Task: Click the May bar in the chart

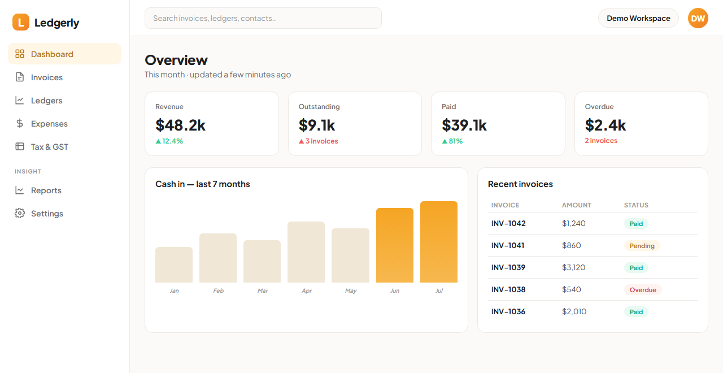Action: [x=350, y=255]
